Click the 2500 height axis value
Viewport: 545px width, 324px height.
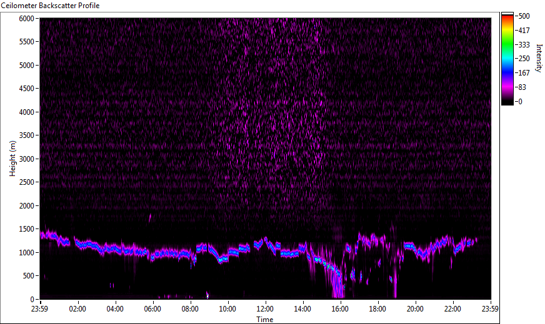tap(27, 182)
